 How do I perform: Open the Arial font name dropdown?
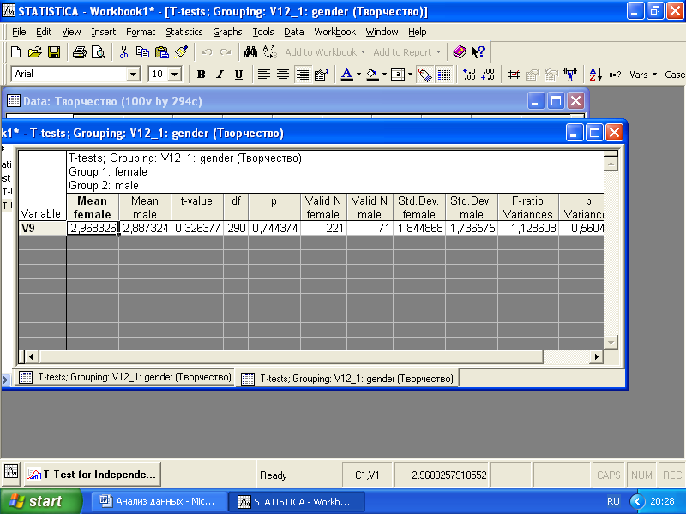(x=133, y=75)
